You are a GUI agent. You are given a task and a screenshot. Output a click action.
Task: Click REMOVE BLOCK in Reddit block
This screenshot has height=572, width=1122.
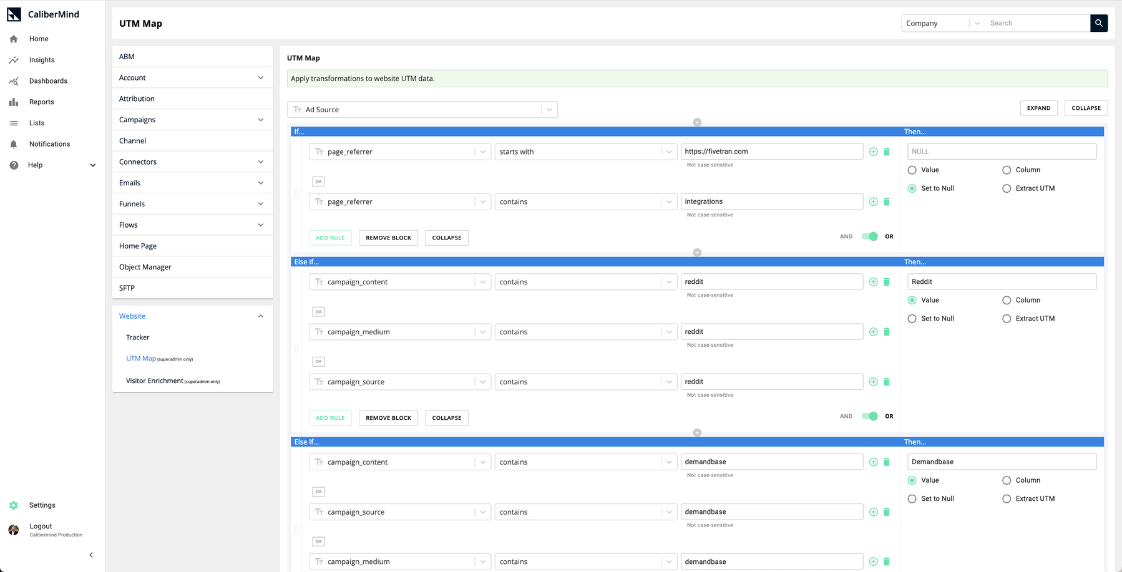click(x=388, y=418)
